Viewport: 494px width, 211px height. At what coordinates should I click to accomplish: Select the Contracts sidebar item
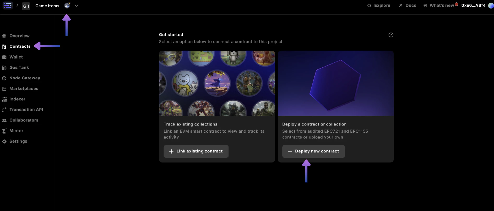(20, 46)
